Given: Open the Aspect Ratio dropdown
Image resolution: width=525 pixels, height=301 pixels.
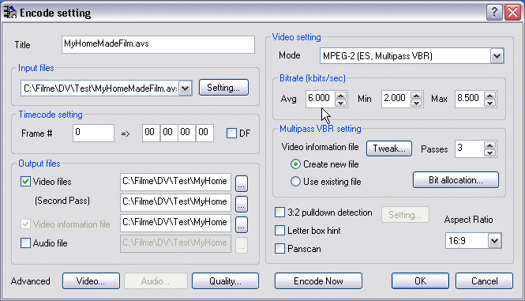Looking at the screenshot, I should (x=494, y=241).
